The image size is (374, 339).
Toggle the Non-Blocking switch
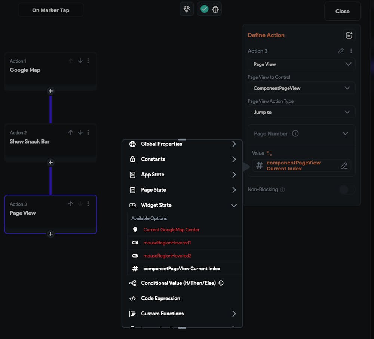[347, 190]
